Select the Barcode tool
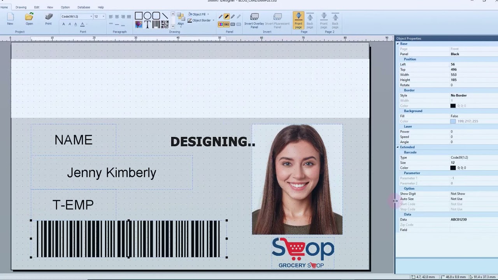Image resolution: width=498 pixels, height=280 pixels. 156,24
